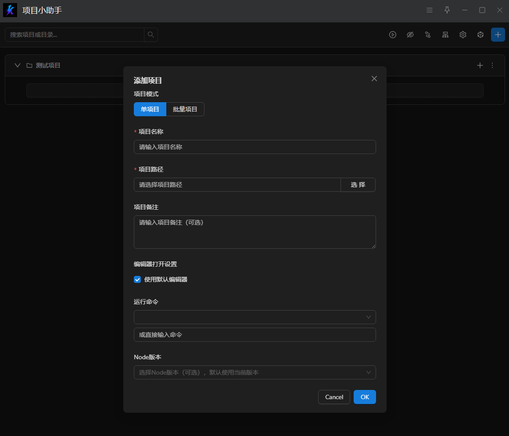Click the blue plus button in toolbar
The height and width of the screenshot is (436, 509).
pos(498,35)
